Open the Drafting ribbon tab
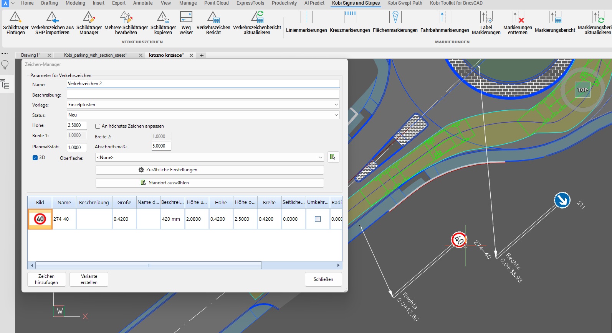Viewport: 612px width, 333px height. [50, 3]
